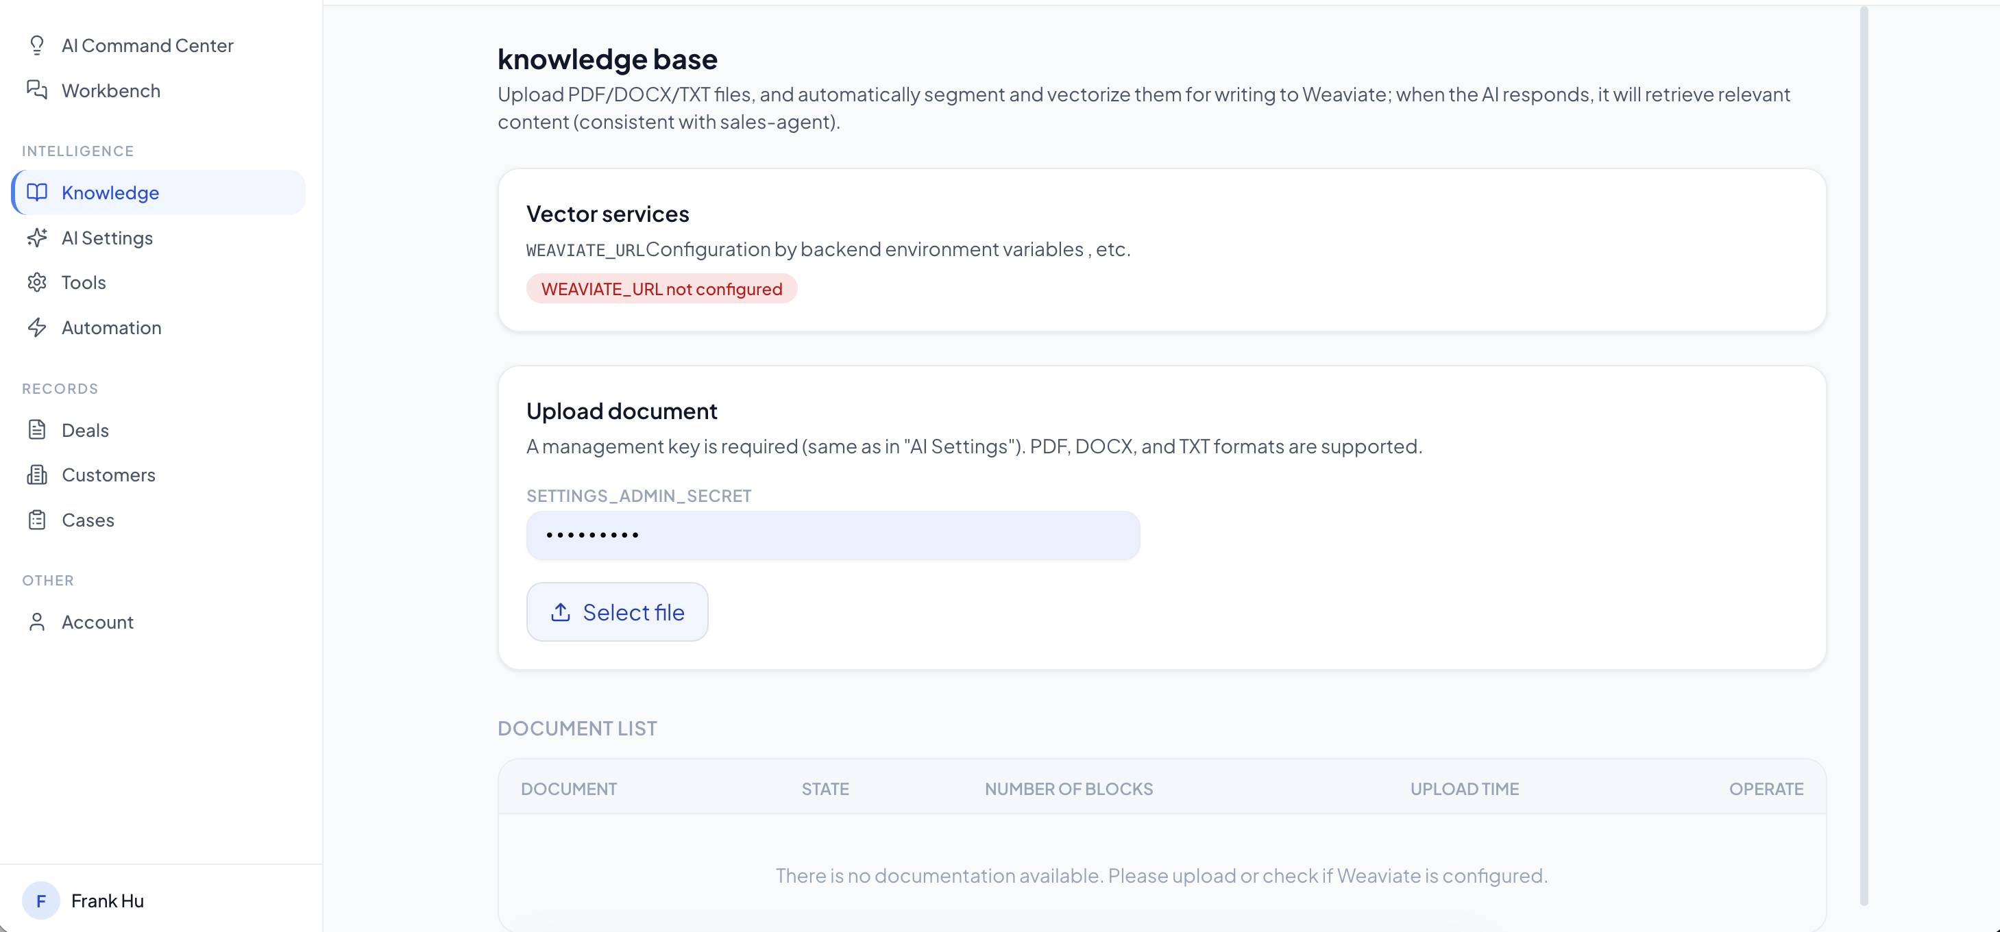
Task: Click the Upload document heading
Action: coord(622,410)
